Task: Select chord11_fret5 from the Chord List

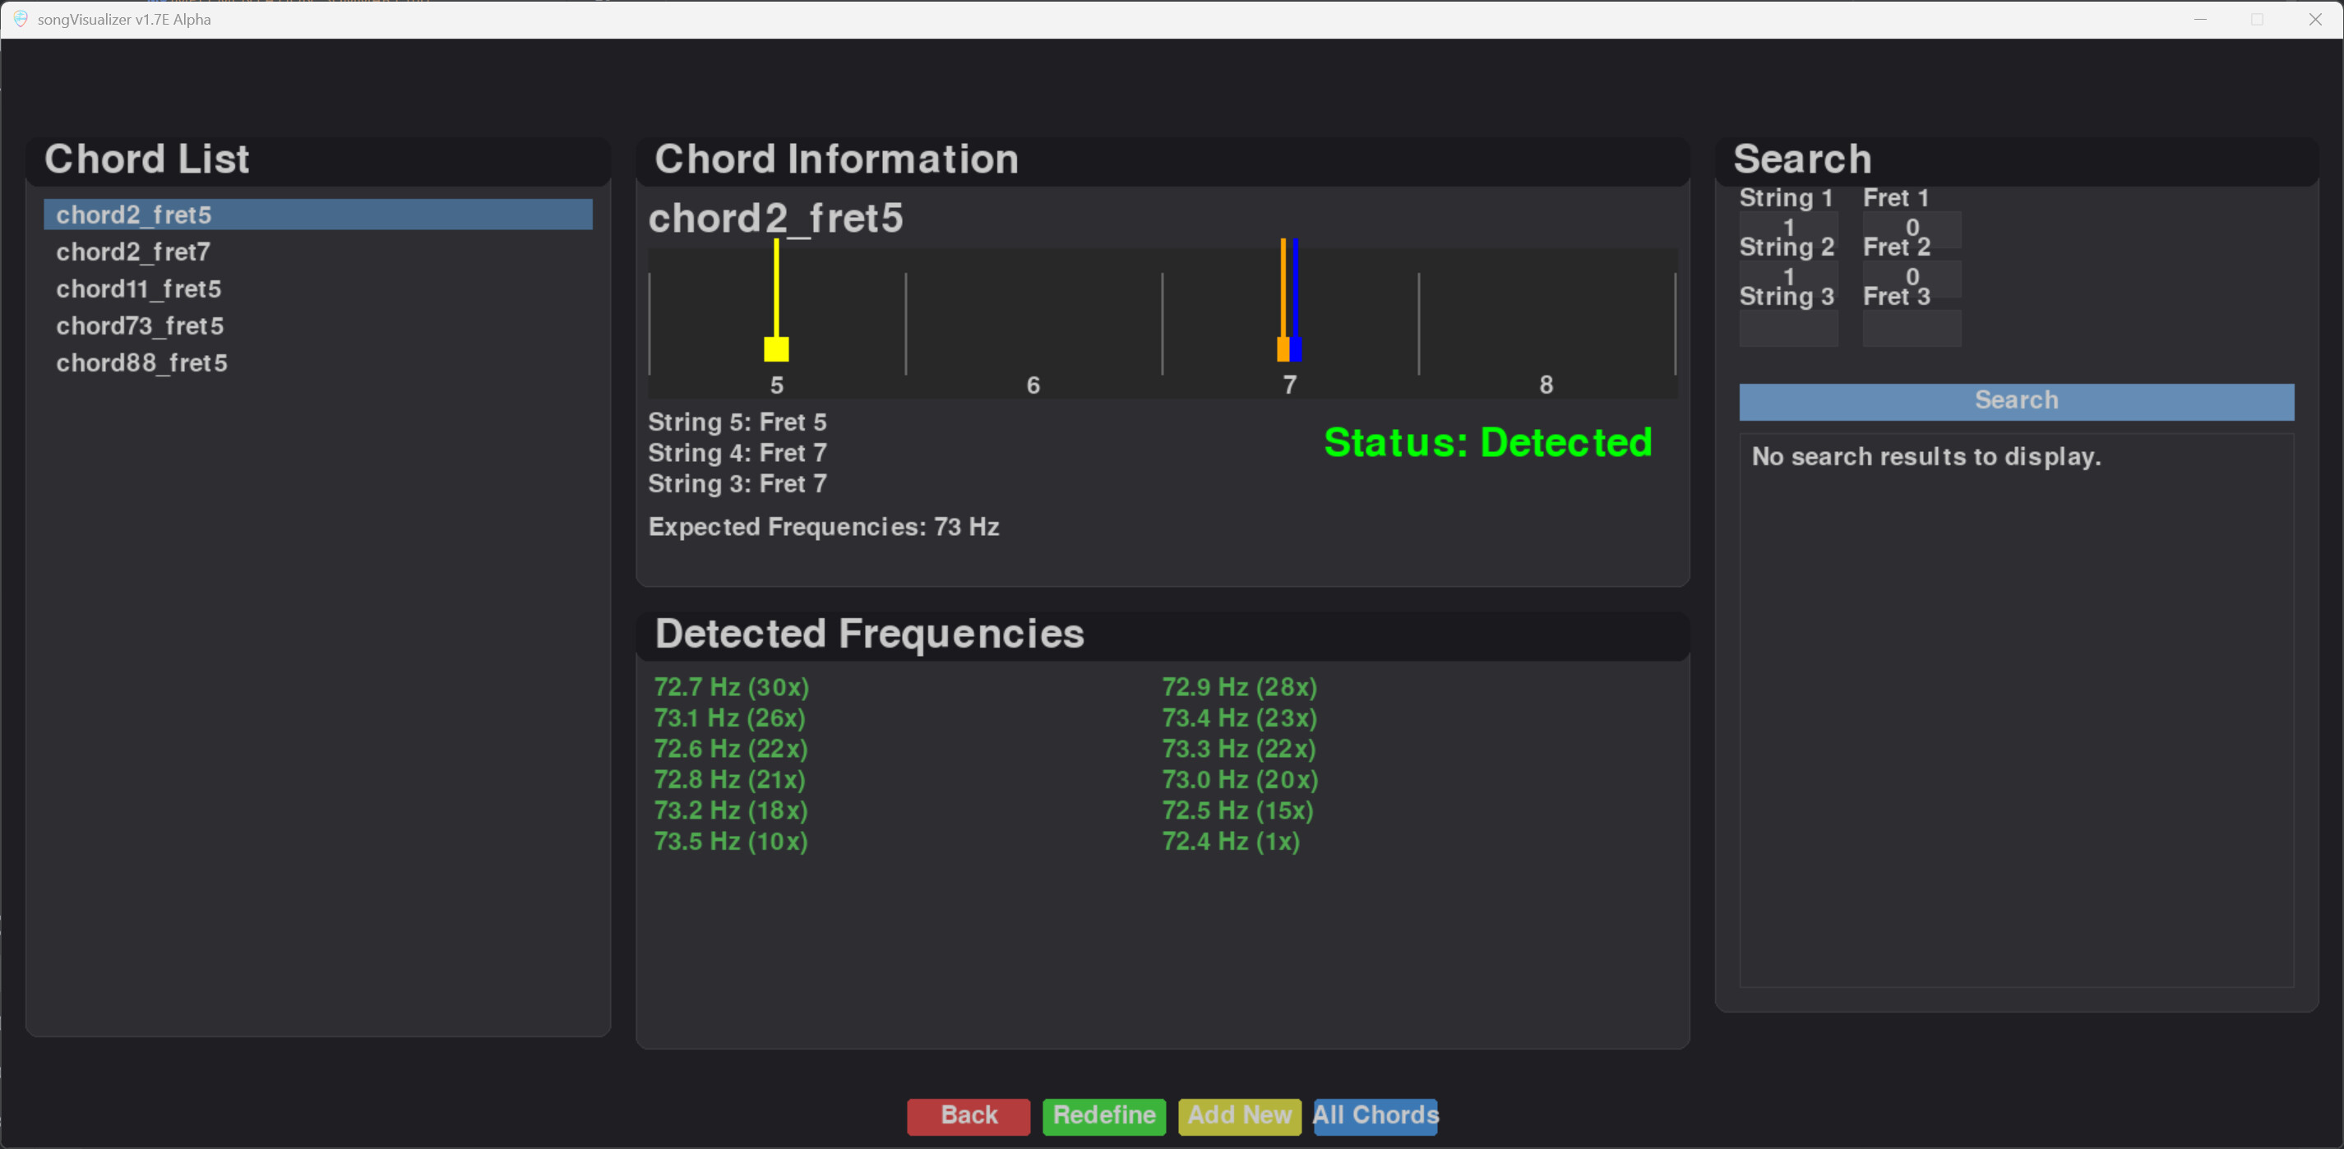Action: 138,289
